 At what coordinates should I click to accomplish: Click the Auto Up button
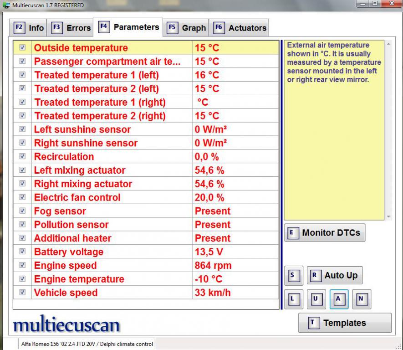[x=335, y=275]
